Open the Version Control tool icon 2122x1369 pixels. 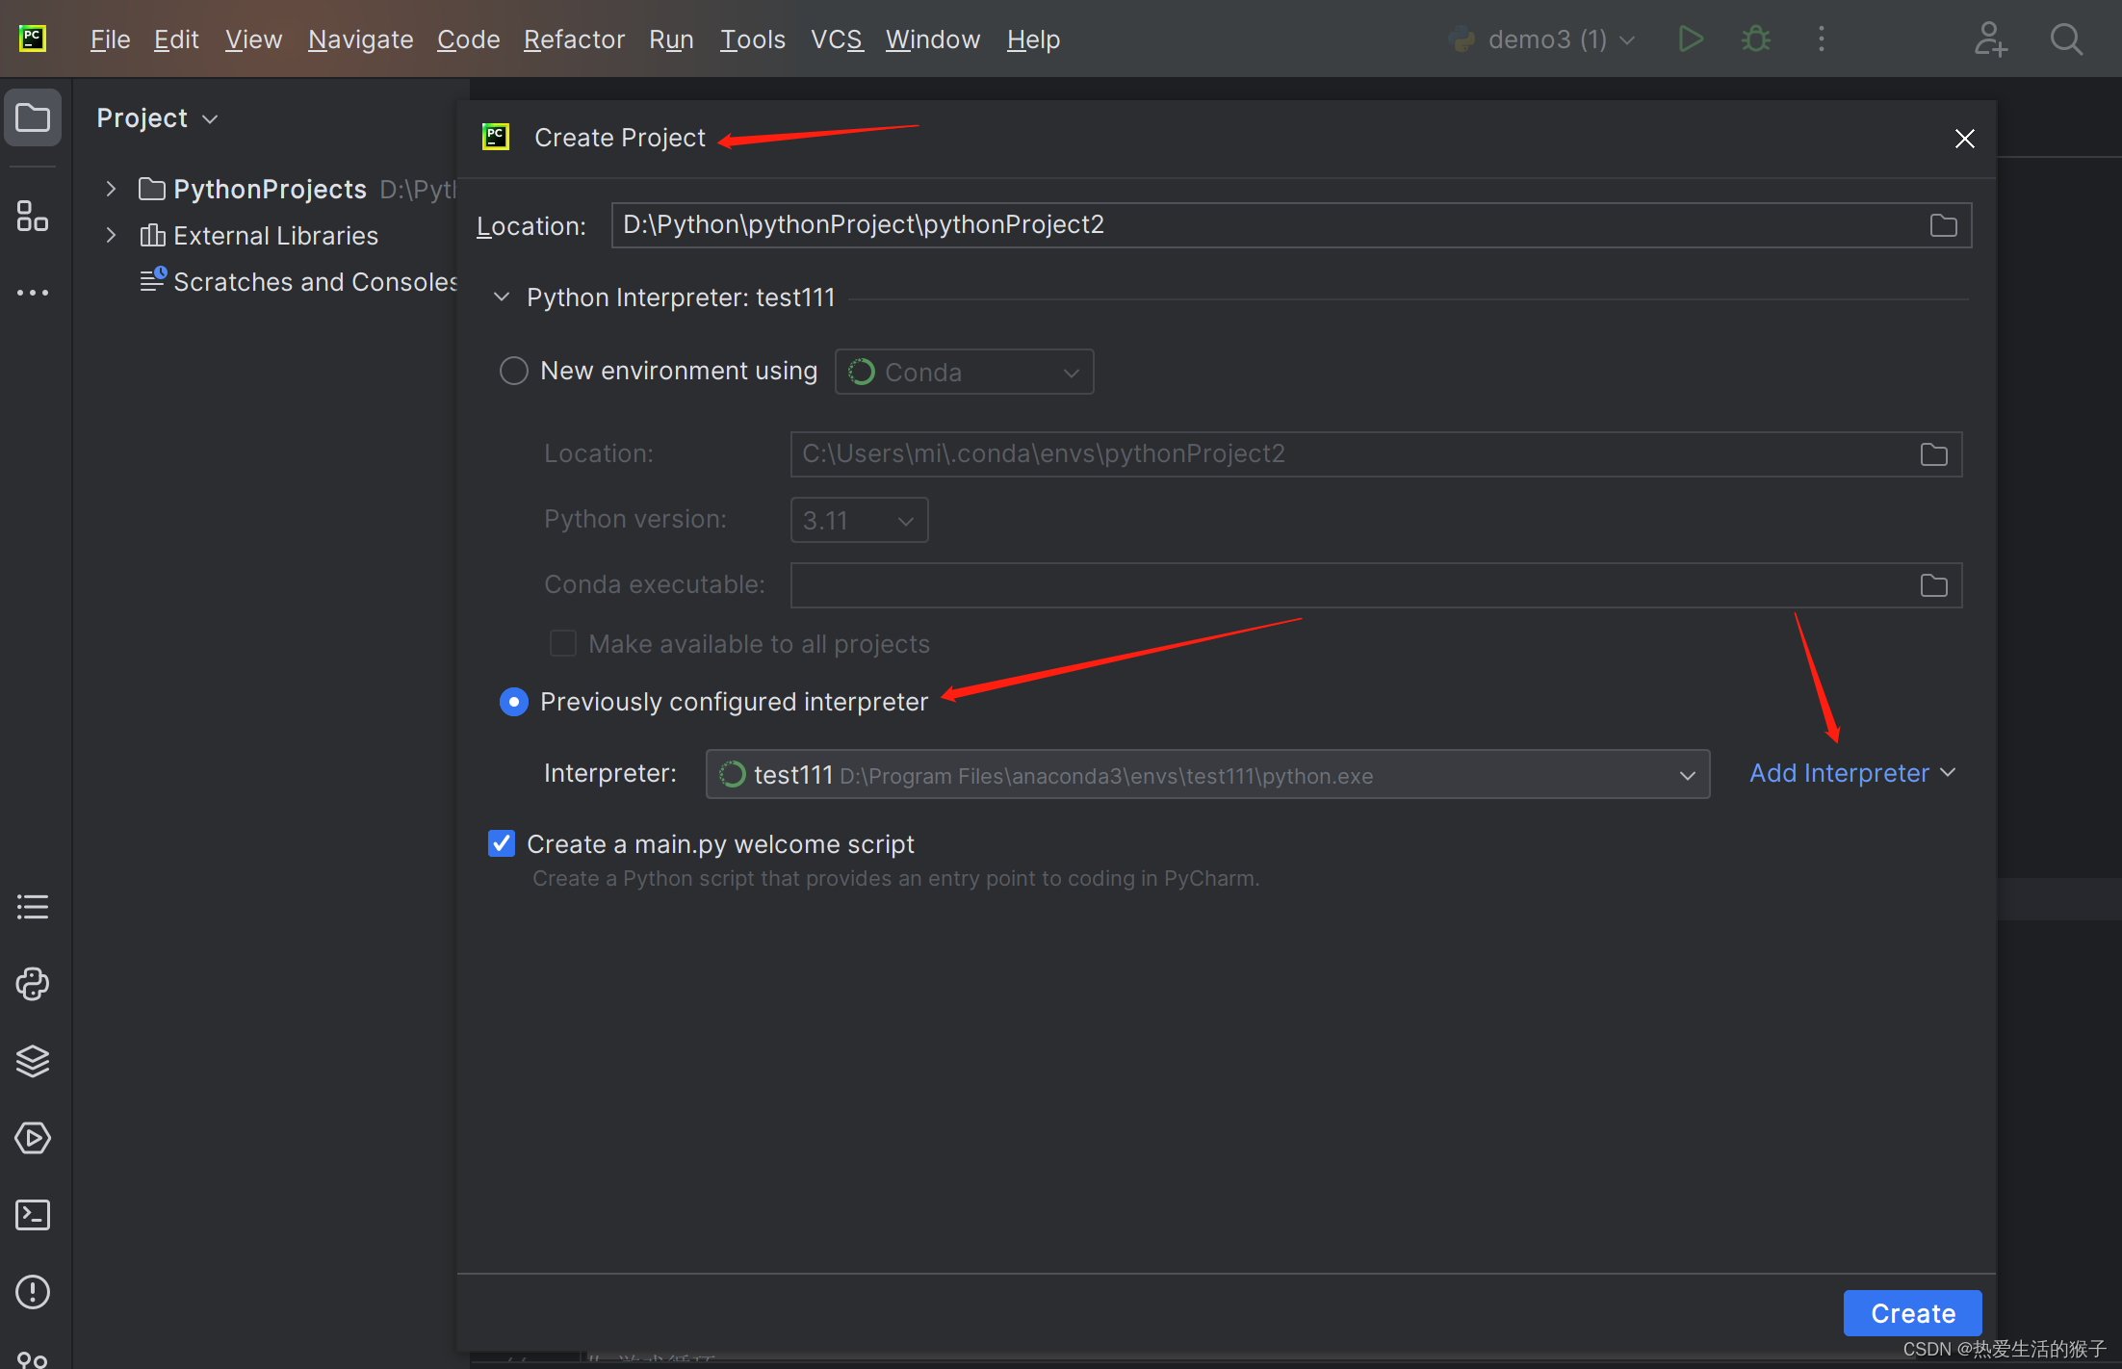point(33,1357)
